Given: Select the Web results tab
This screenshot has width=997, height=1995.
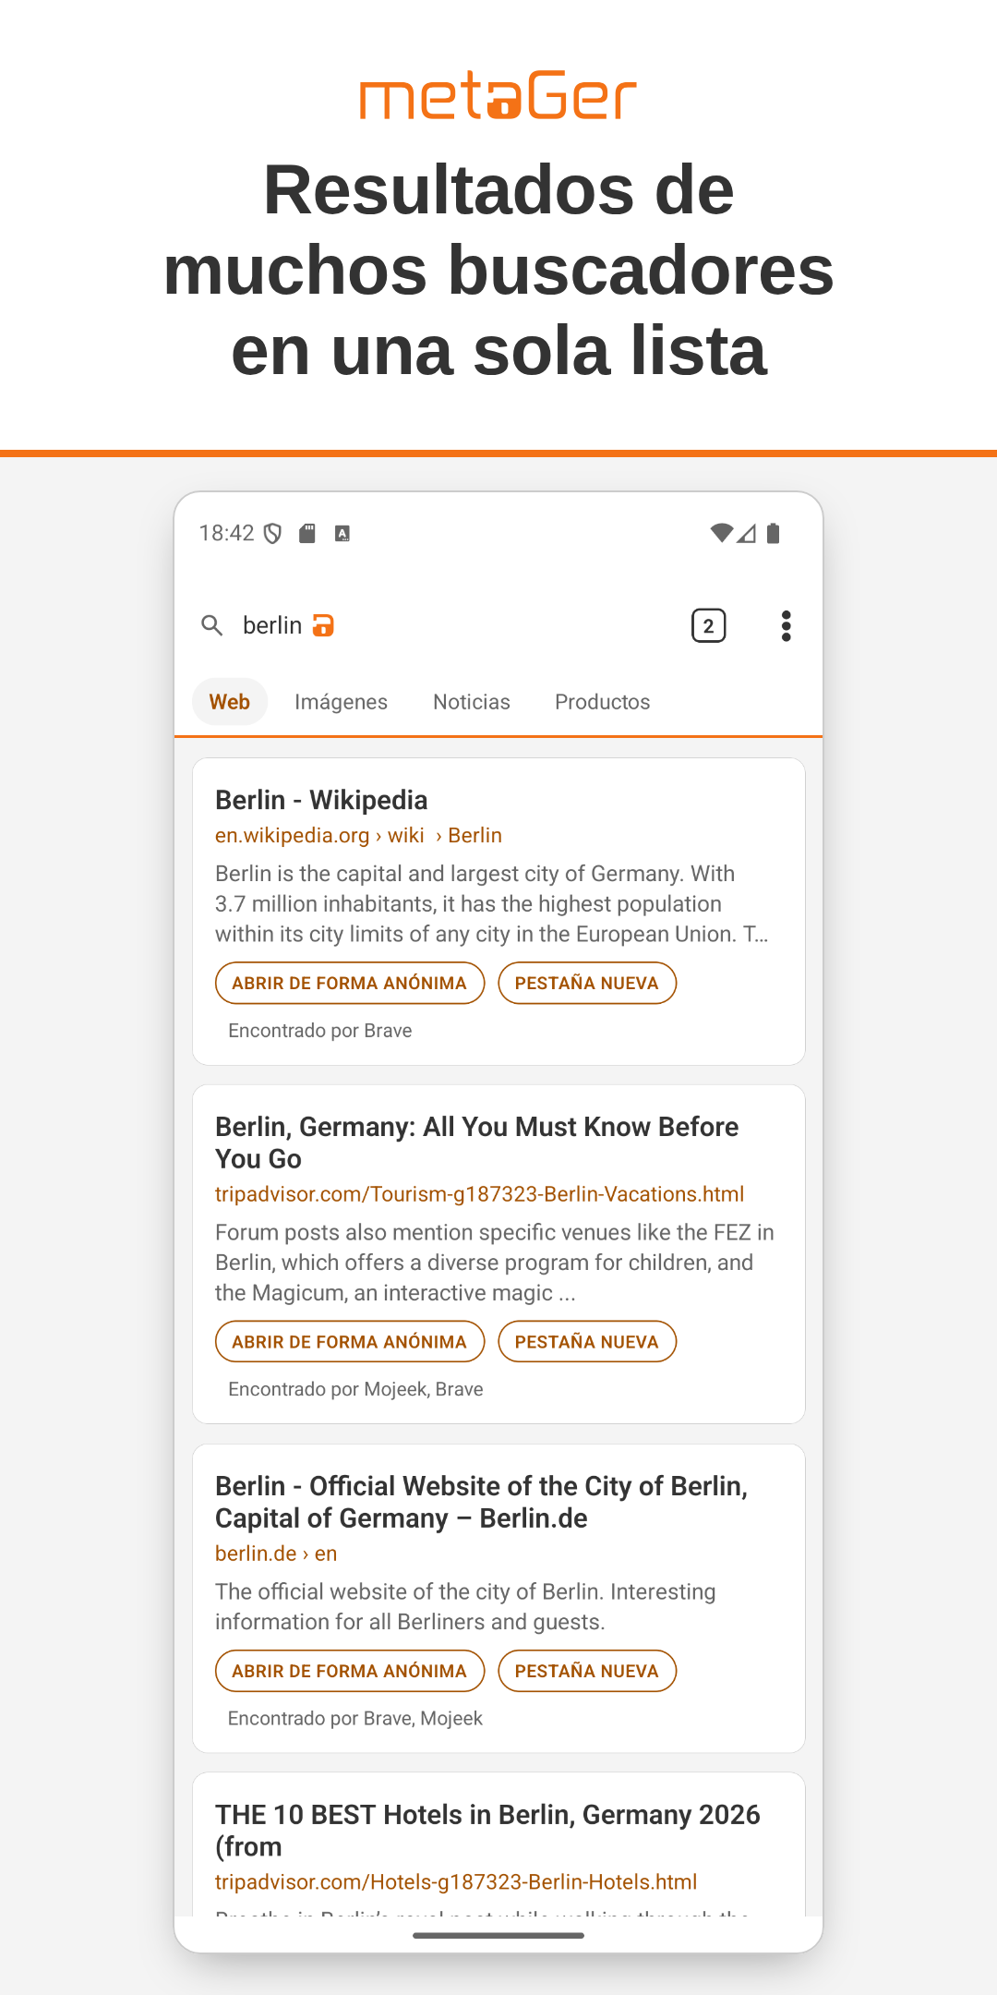Looking at the screenshot, I should click(x=230, y=702).
